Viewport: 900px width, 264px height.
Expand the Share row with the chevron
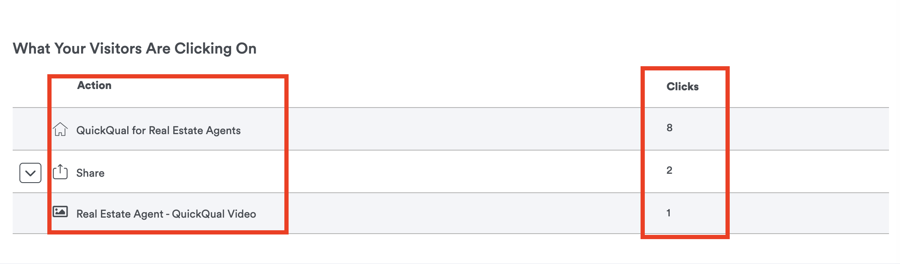(x=30, y=173)
